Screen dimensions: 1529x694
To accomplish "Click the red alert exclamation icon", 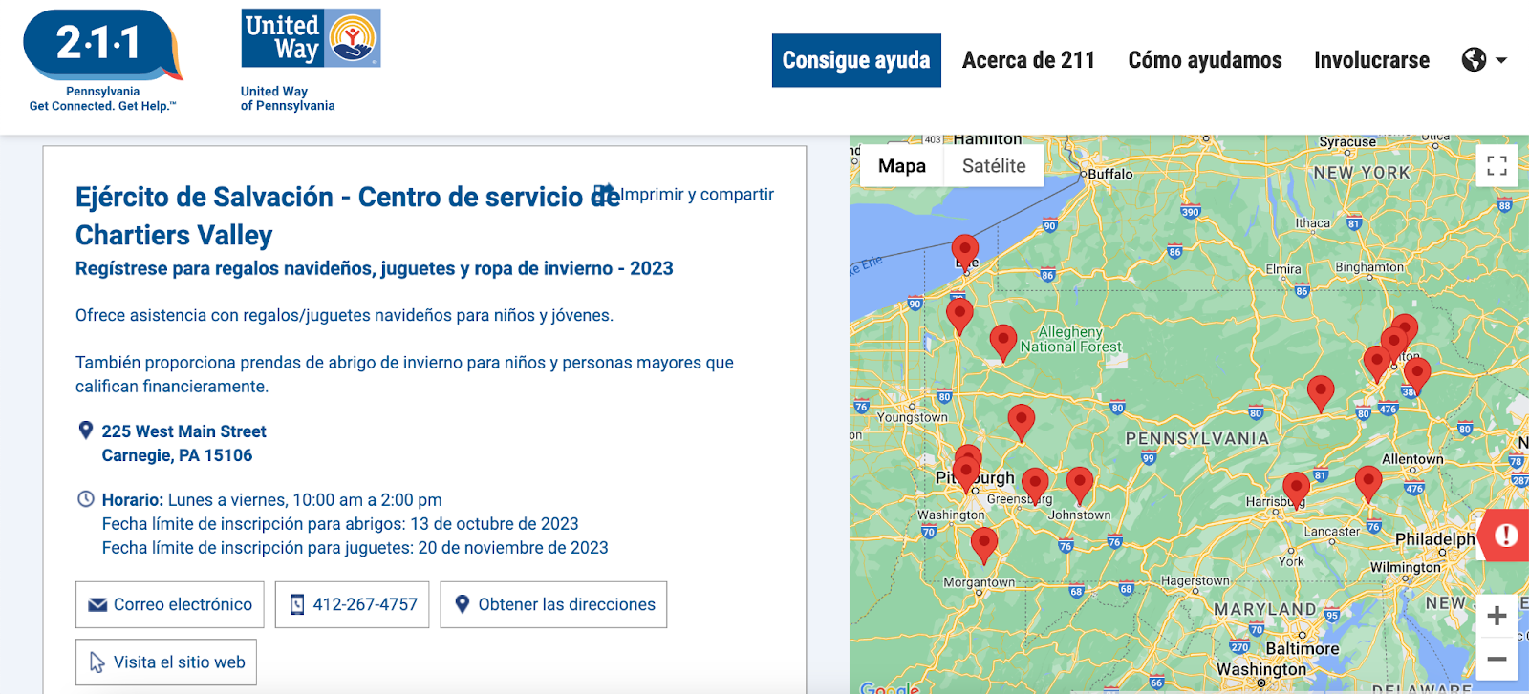I will coord(1505,536).
